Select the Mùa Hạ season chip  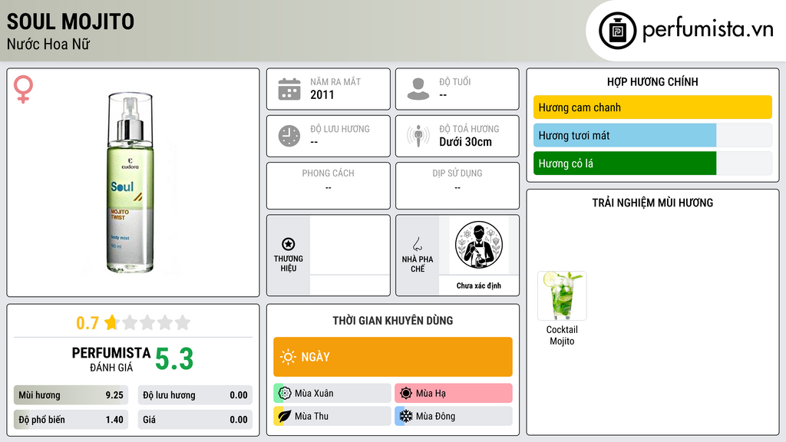453,394
